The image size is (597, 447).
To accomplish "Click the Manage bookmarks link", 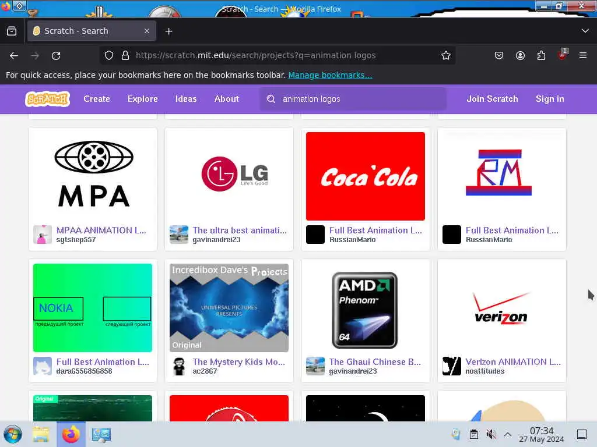I will click(x=330, y=75).
